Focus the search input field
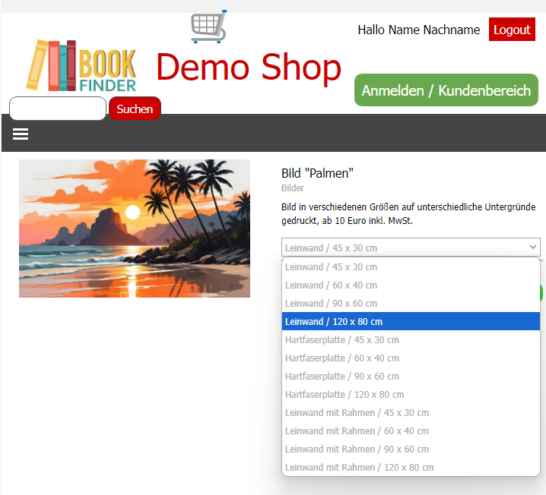 58,109
